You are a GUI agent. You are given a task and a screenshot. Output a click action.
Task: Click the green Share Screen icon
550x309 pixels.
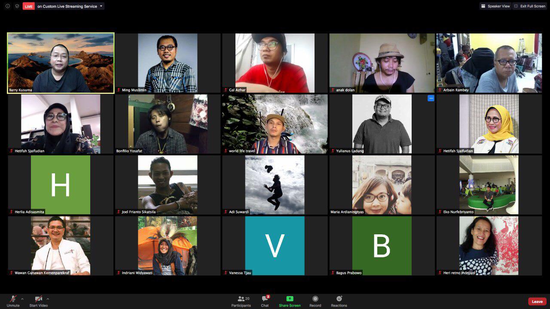coord(290,299)
